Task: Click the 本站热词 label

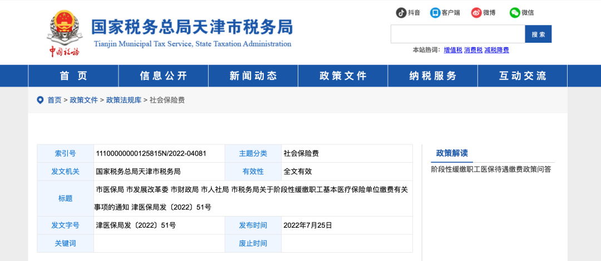Action: point(427,50)
